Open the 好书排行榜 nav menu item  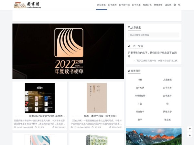tap(124, 5)
